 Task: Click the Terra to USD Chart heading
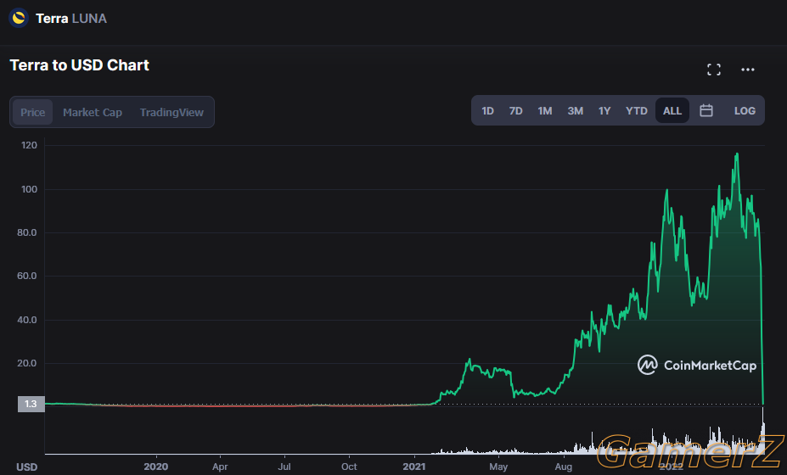pos(79,65)
